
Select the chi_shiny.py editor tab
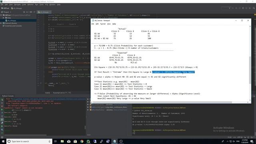(x=44, y=12)
